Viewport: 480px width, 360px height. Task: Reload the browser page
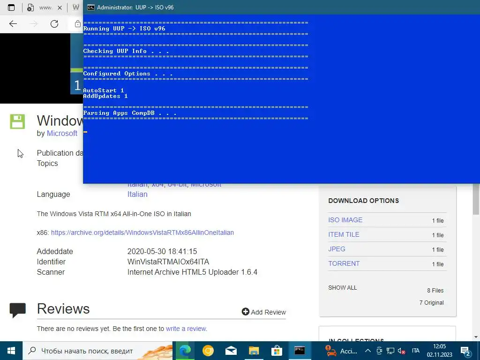[x=54, y=24]
